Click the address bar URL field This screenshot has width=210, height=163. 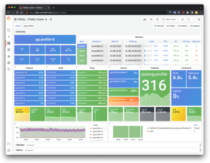click(96, 13)
